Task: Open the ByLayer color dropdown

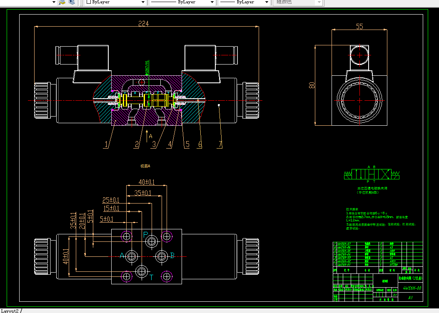Action: click(x=115, y=2)
